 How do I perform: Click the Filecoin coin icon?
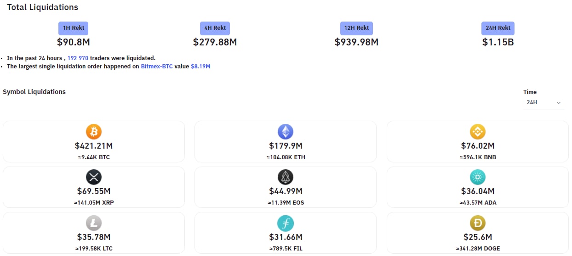point(286,223)
